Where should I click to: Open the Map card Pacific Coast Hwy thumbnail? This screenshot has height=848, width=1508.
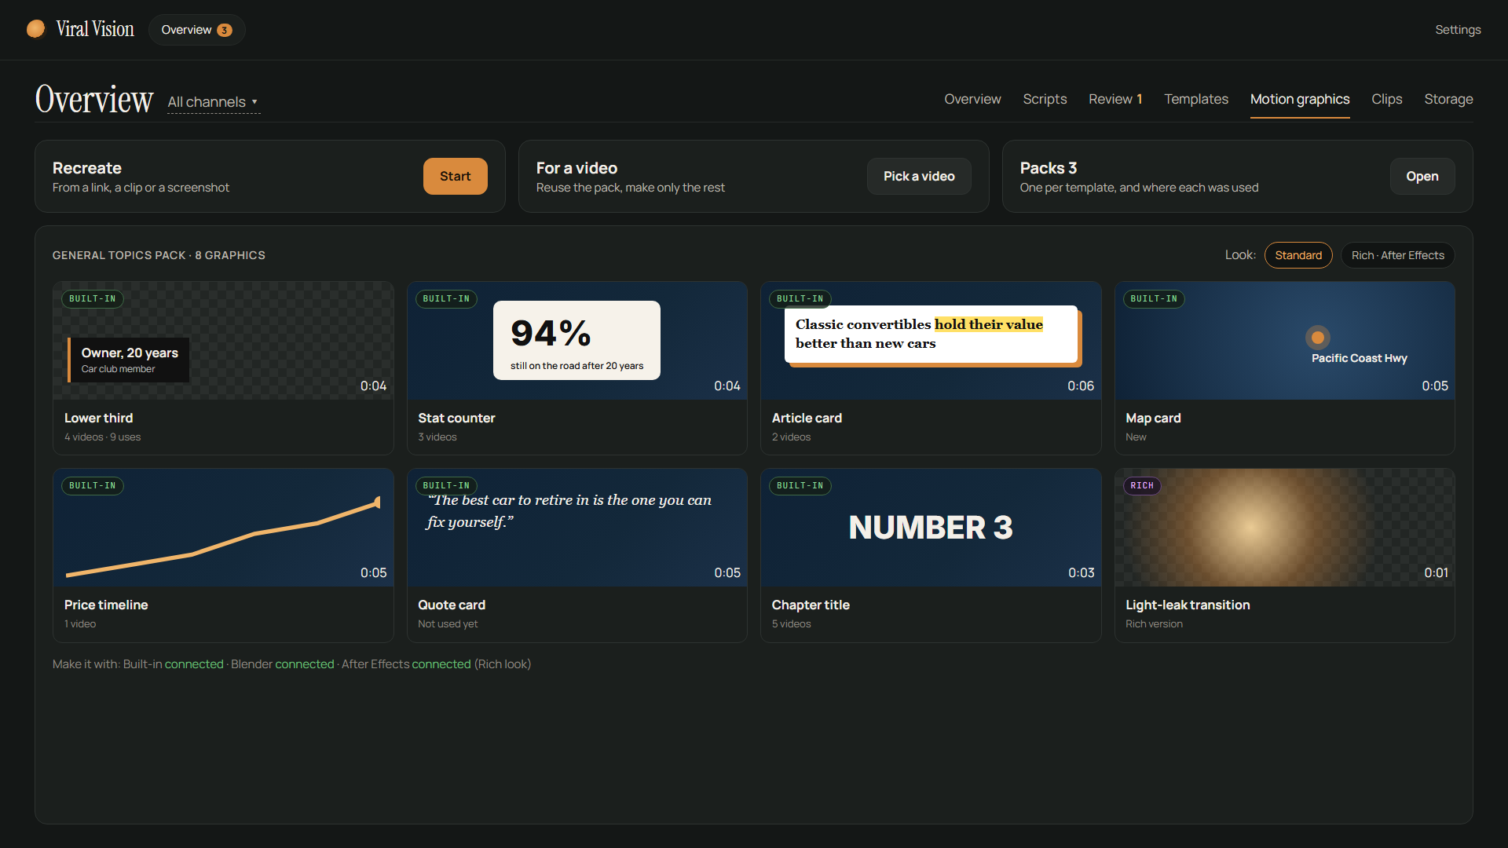[x=1284, y=340]
